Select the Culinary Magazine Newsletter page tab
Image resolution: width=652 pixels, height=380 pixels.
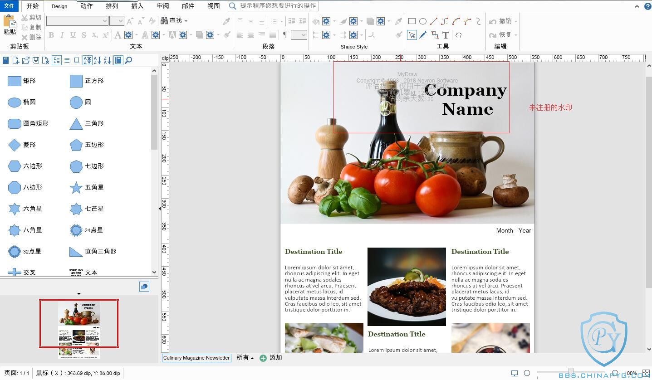(196, 358)
